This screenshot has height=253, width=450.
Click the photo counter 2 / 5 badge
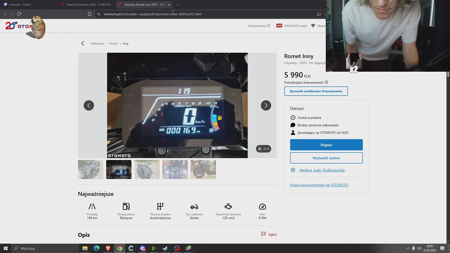[x=264, y=149]
